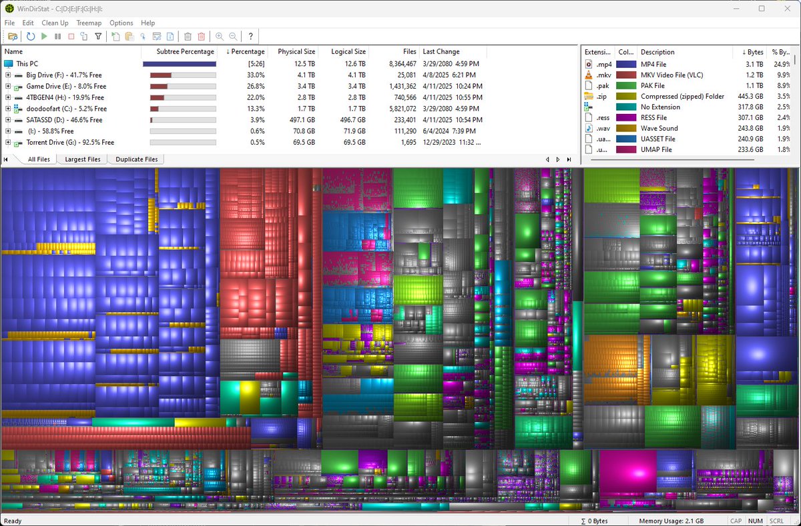
Task: Click the Refresh Selected icon beside Stop
Action: pyautogui.click(x=84, y=37)
